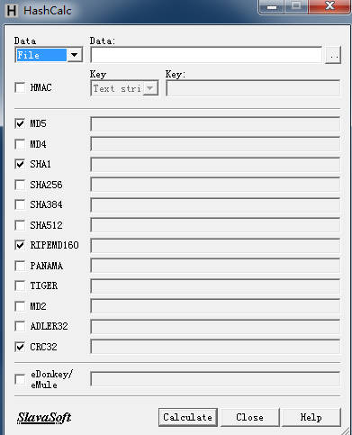Image resolution: width=352 pixels, height=435 pixels.
Task: Enable the SHA256 checkbox
Action: 20,185
